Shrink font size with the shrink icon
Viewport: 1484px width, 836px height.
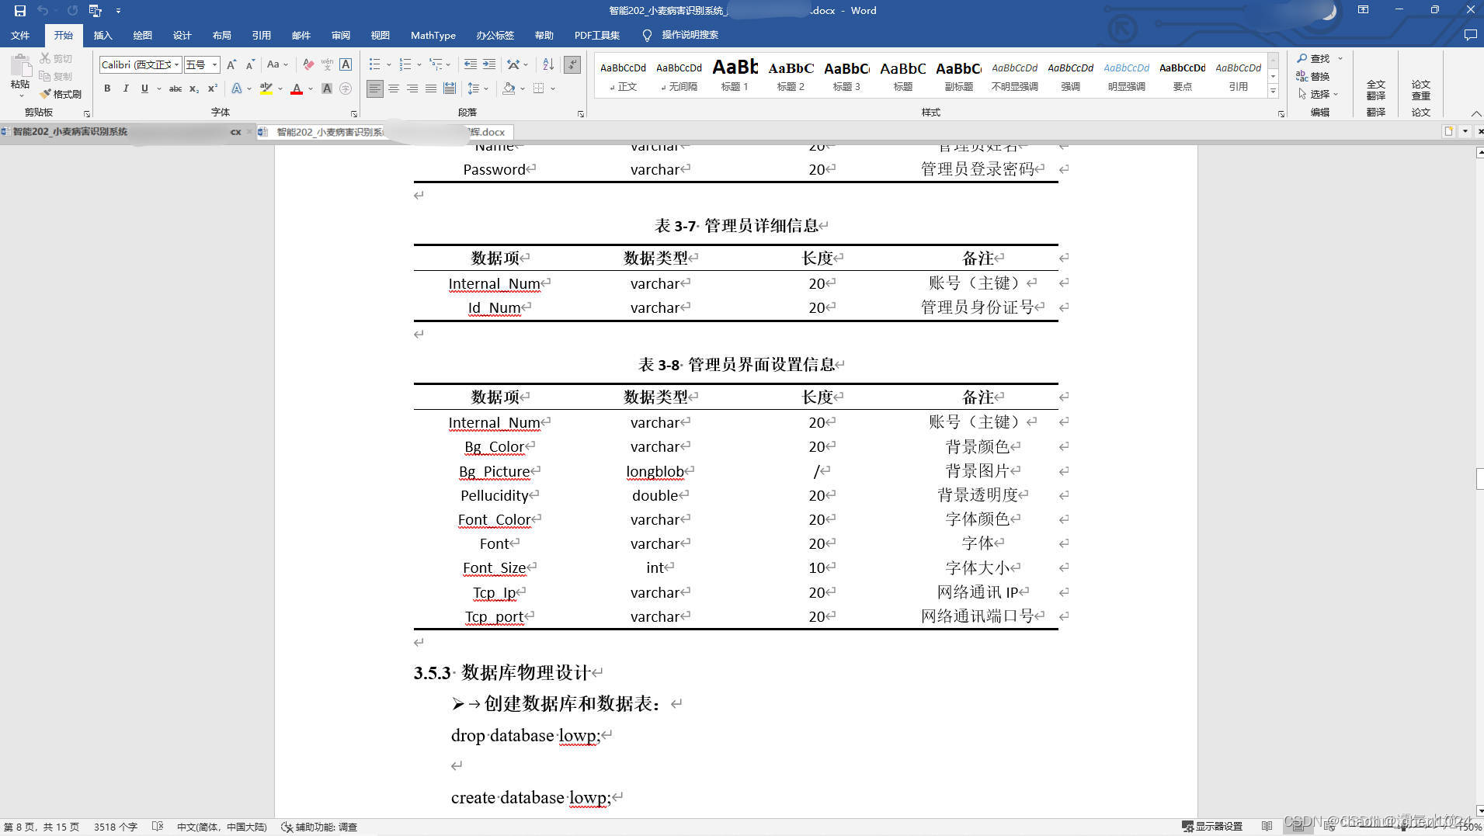(x=249, y=64)
